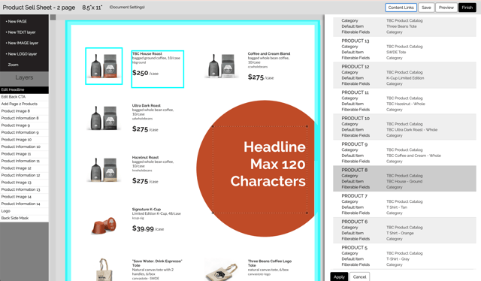The height and width of the screenshot is (281, 481).
Task: Select Product Image 11 layer
Action: click(24, 154)
